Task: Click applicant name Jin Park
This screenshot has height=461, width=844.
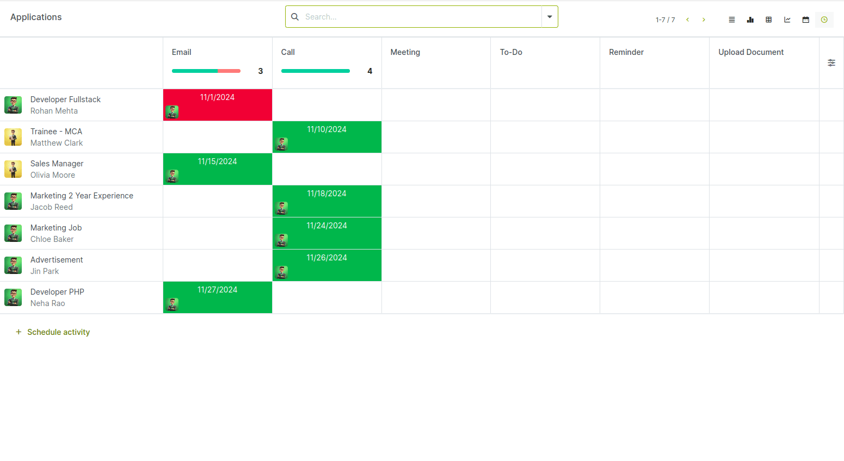Action: 45,271
